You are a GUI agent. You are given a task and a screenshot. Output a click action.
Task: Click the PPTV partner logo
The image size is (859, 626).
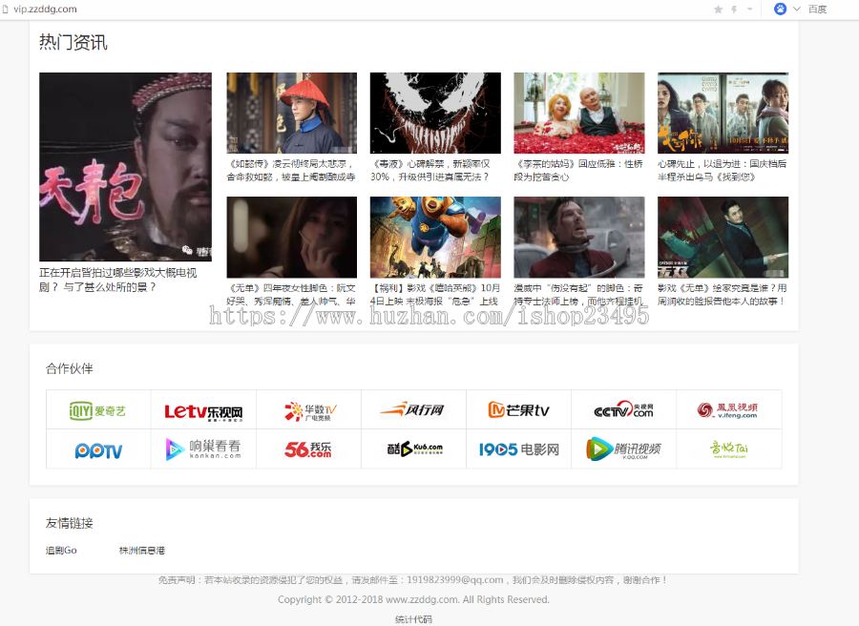point(98,450)
